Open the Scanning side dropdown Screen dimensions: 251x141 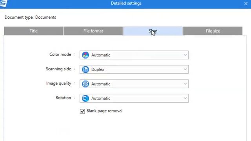click(x=134, y=69)
